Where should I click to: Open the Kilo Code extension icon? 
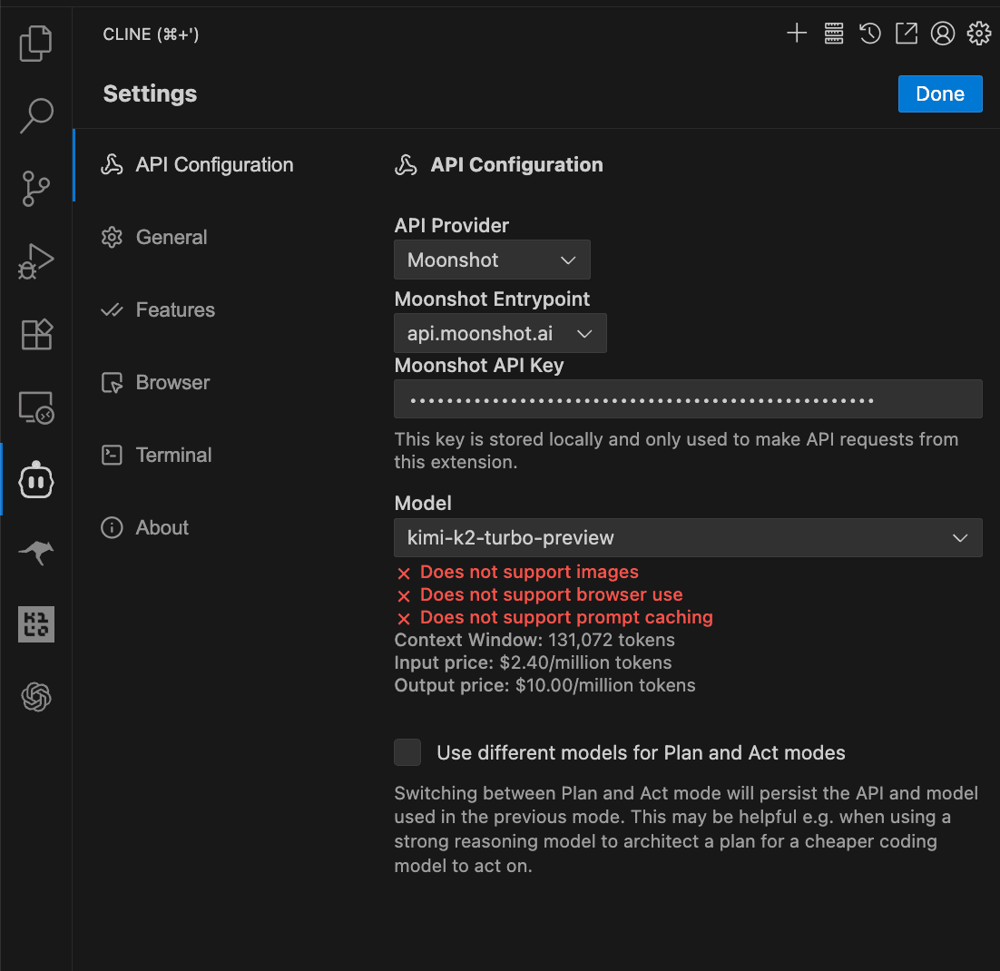(35, 624)
